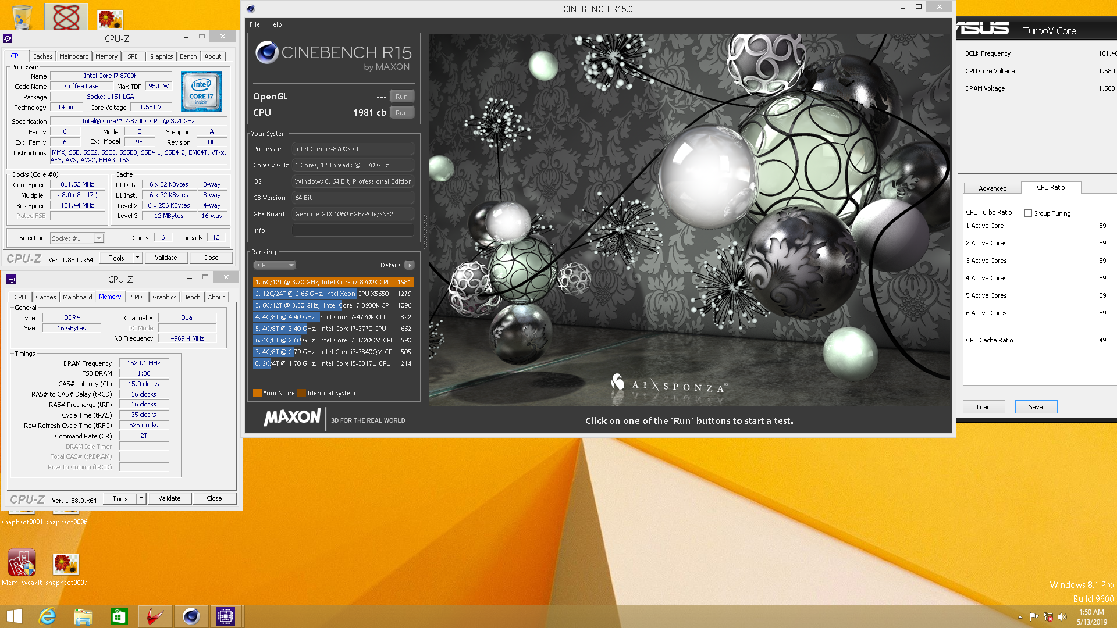Select the i7-8700K ranking row scoring 1981
This screenshot has height=628, width=1117.
click(333, 282)
